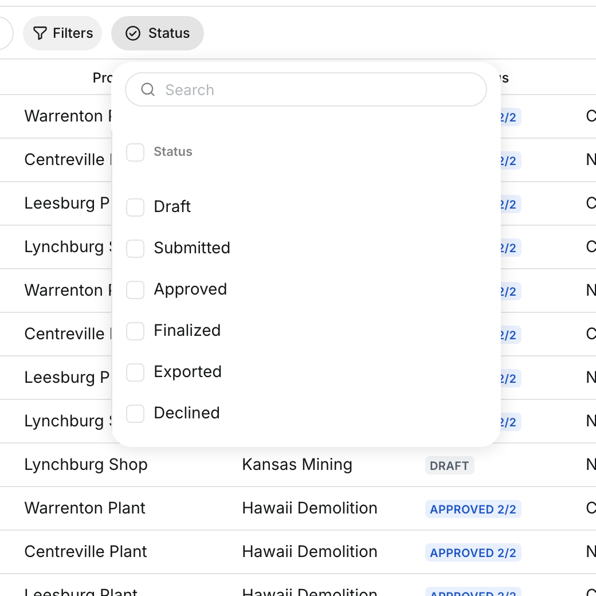
Task: Click the check-circle icon in Status
Action: pyautogui.click(x=133, y=33)
